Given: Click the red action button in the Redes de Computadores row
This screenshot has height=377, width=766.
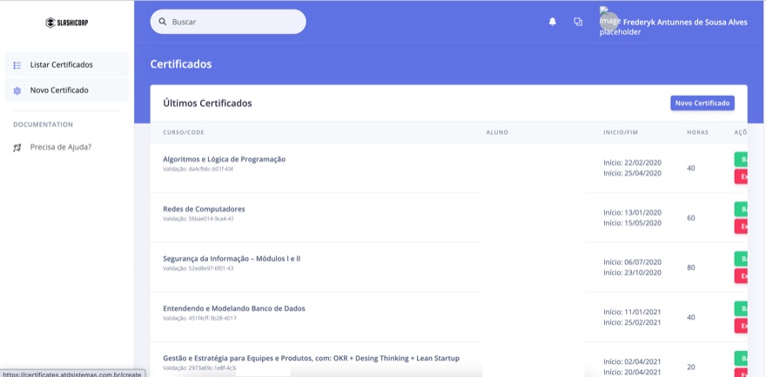Looking at the screenshot, I should click(x=741, y=226).
